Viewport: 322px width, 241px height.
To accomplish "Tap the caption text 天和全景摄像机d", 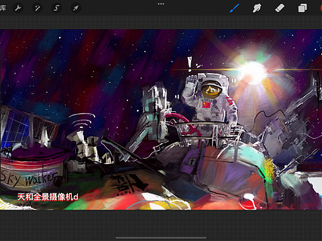I will 48,197.
